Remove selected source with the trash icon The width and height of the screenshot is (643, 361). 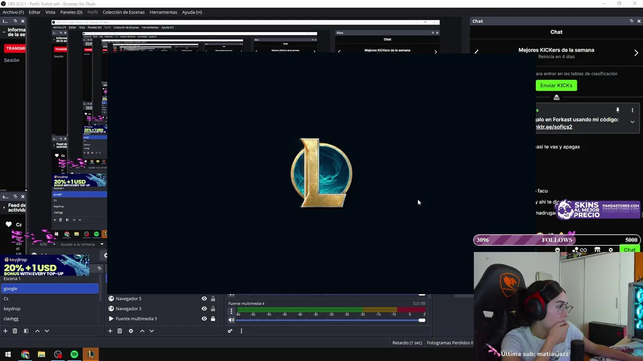click(120, 331)
